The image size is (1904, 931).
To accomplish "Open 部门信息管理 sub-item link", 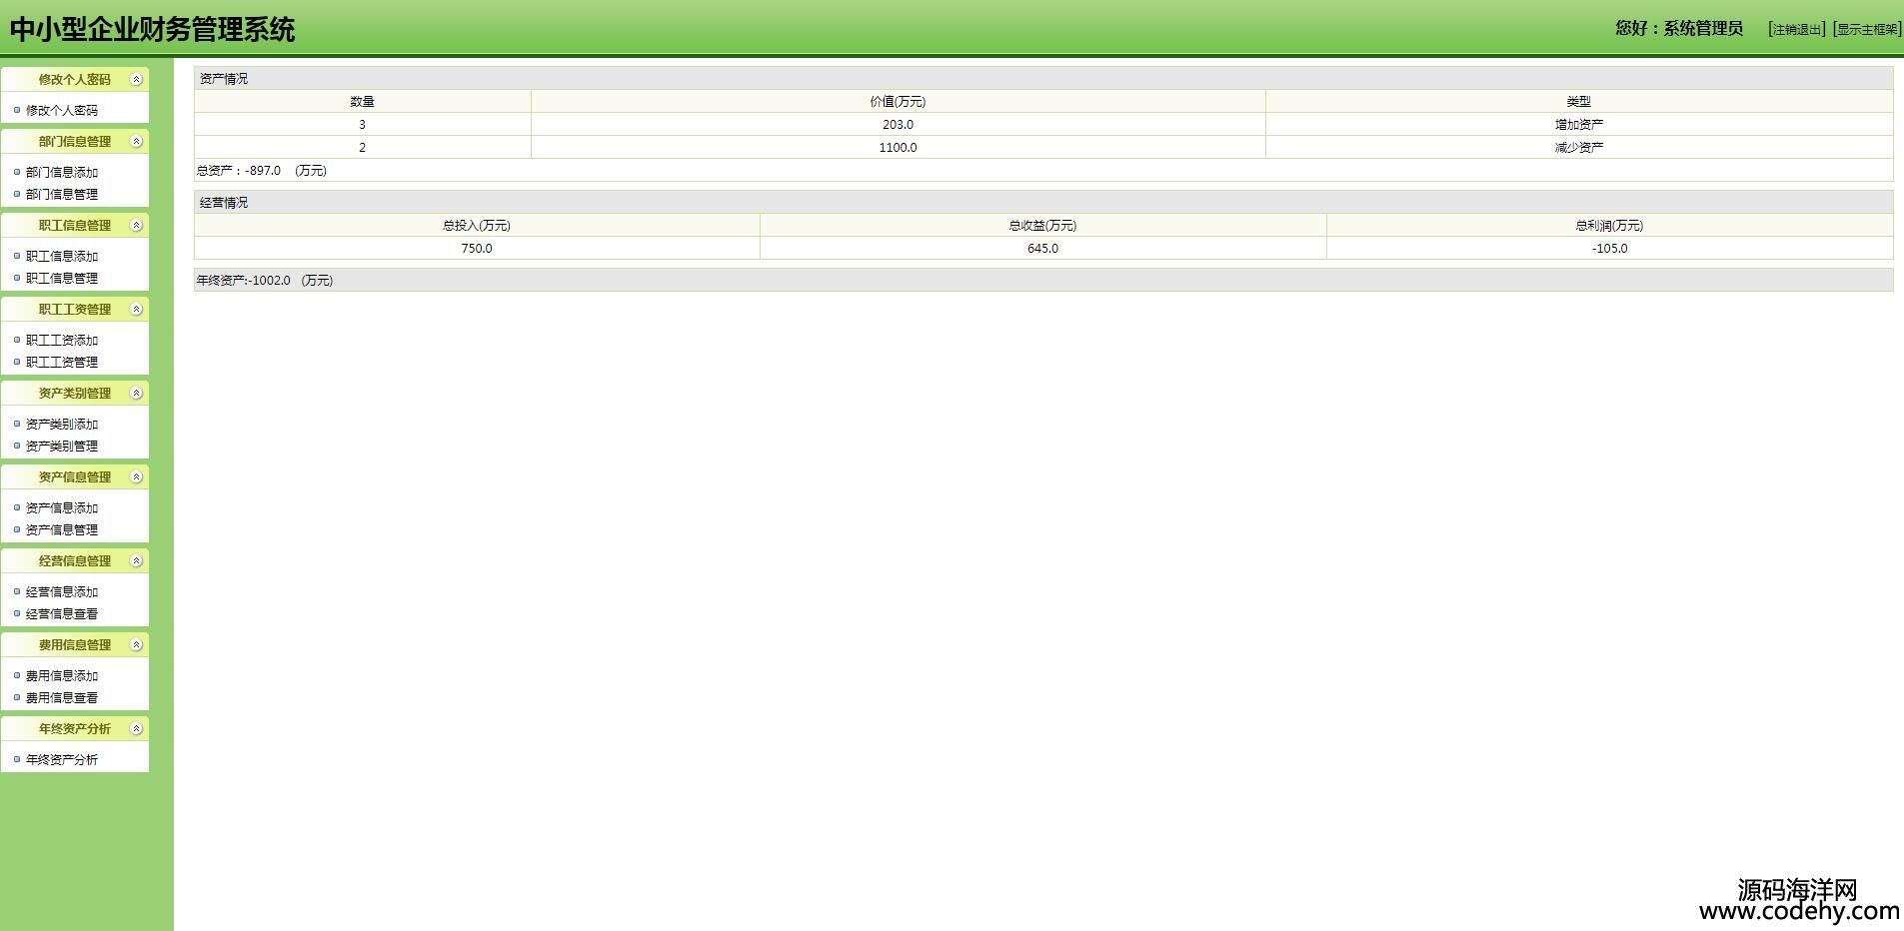I will click(x=62, y=195).
